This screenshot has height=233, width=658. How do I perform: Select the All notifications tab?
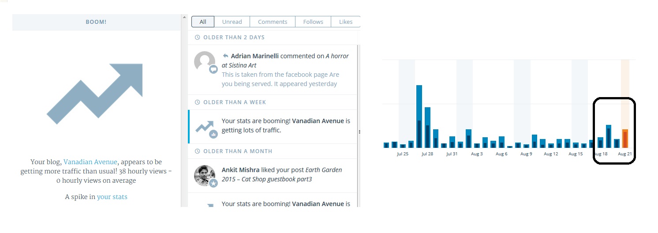[203, 22]
